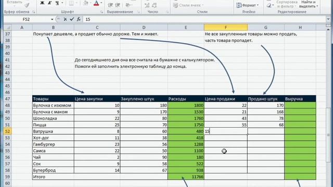
Task: Select Пицца sale price cell 55
Action: [226, 125]
